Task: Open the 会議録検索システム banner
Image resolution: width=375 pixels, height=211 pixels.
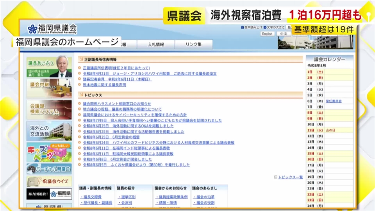Action: pos(49,109)
